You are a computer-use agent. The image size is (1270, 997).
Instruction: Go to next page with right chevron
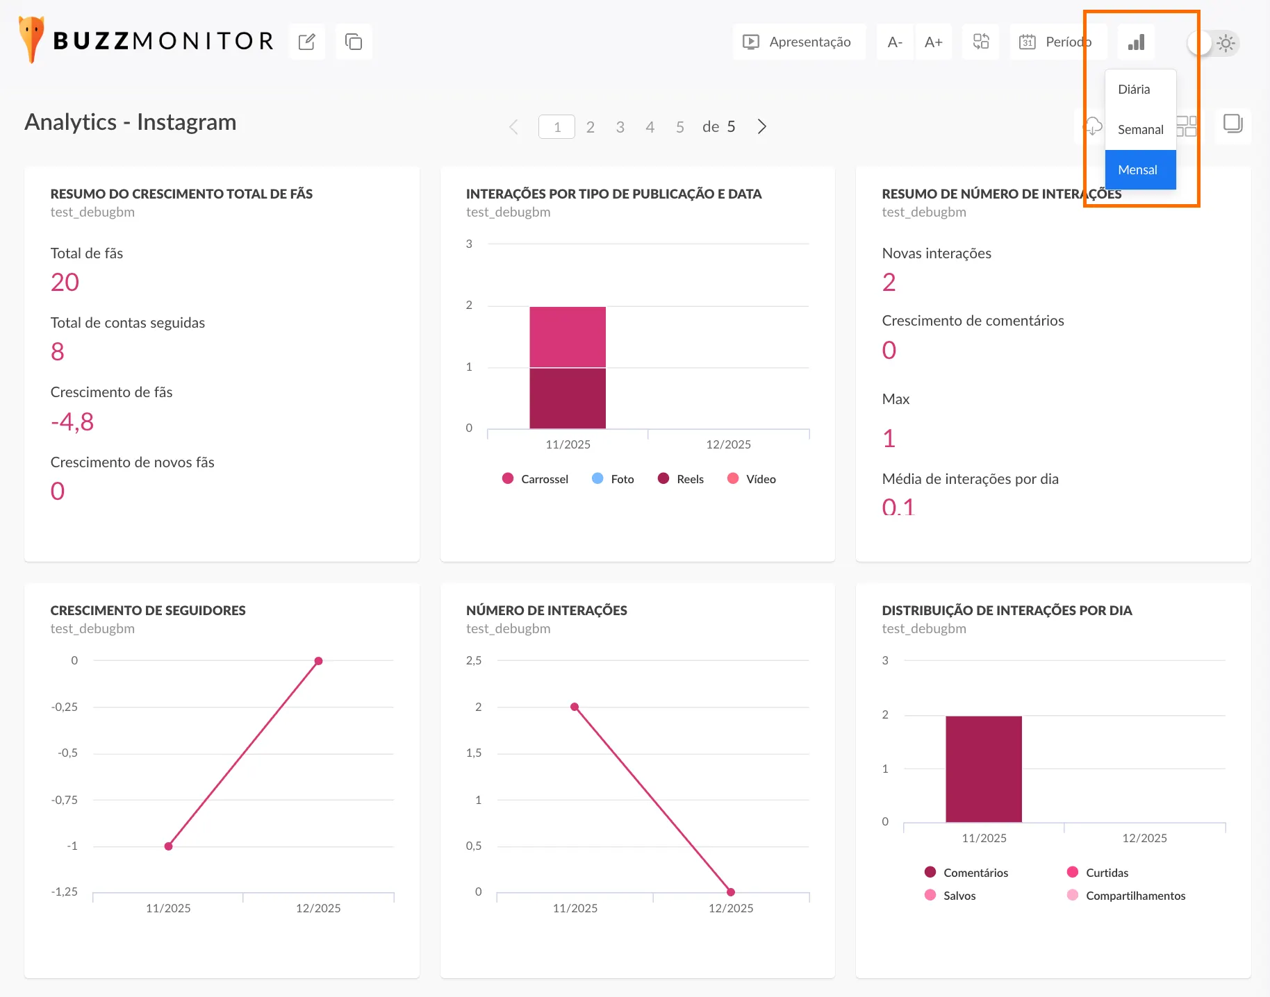point(762,126)
